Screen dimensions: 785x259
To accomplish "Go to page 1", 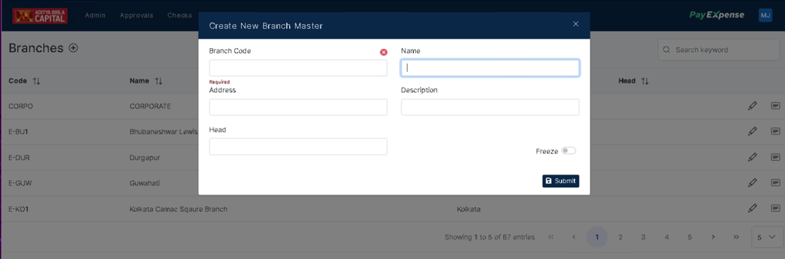I will (x=596, y=237).
